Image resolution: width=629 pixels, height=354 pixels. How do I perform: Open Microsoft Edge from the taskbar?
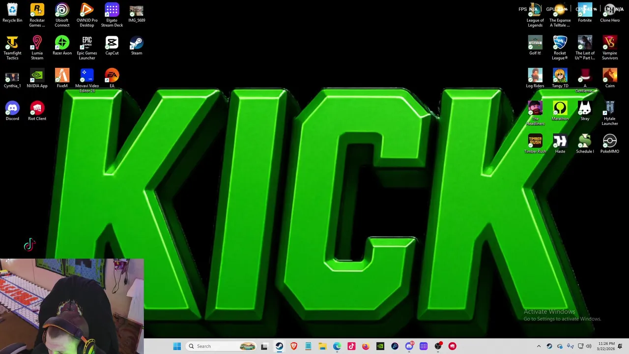337,346
